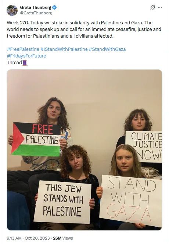Click the word Thread below hashtags
The width and height of the screenshot is (169, 244).
click(x=14, y=63)
